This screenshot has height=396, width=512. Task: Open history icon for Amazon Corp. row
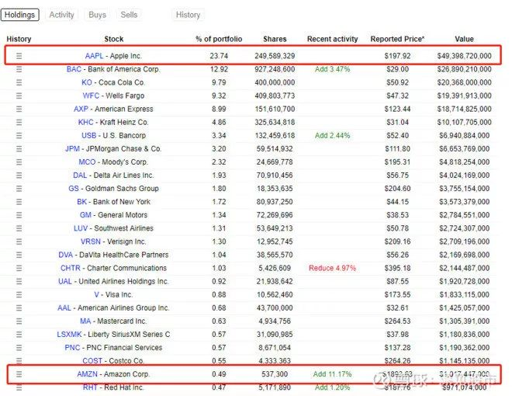click(19, 374)
